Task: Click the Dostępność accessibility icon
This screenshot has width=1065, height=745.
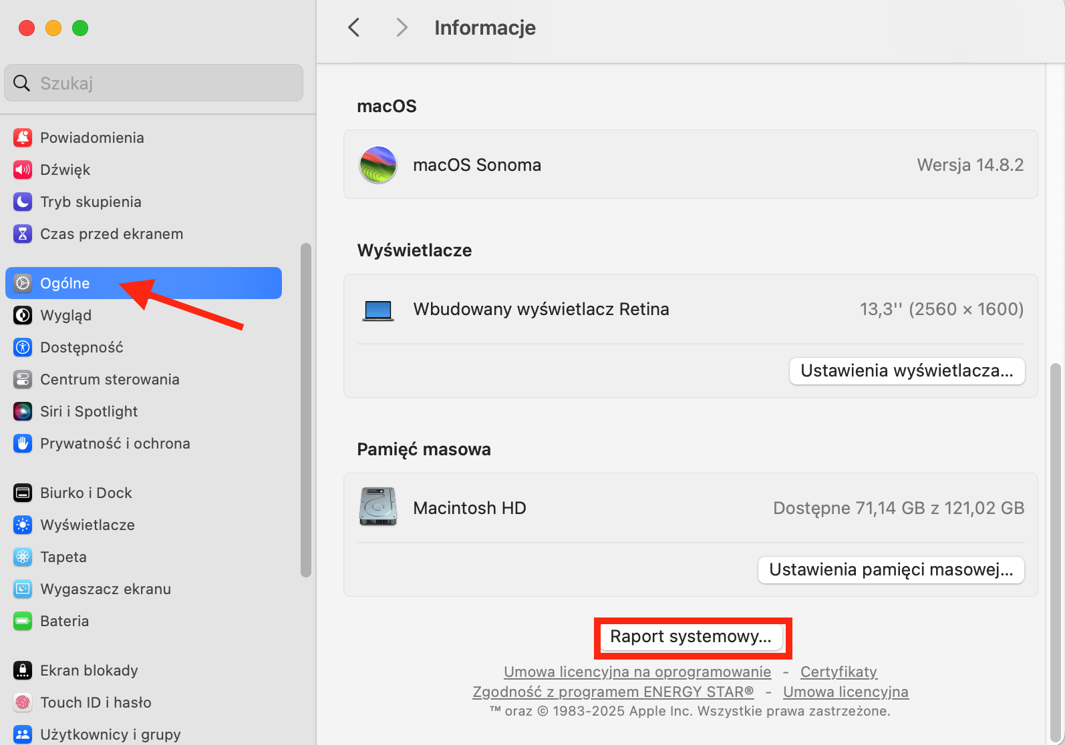Action: [23, 347]
